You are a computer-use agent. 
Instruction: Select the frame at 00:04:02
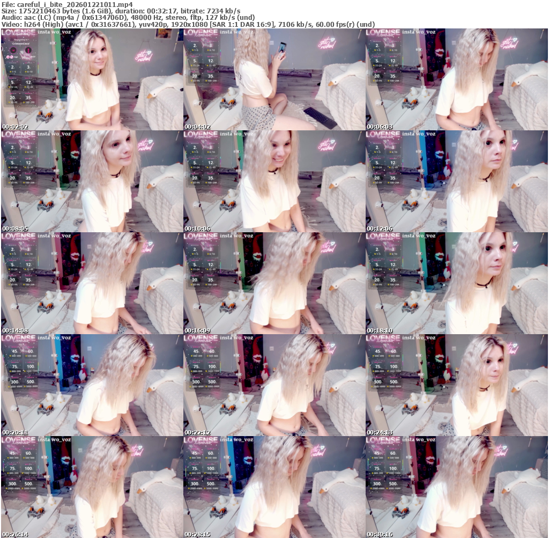(x=274, y=79)
